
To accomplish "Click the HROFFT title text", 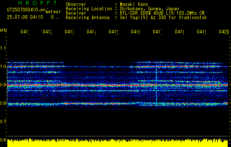I will click(38, 3).
